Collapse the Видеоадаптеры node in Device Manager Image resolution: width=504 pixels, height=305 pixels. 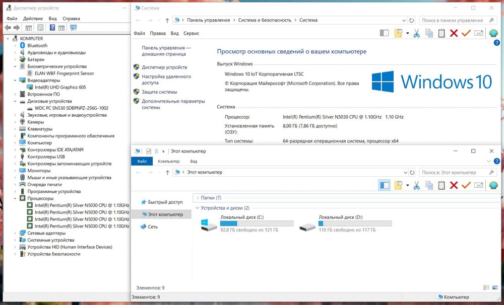tap(15, 80)
